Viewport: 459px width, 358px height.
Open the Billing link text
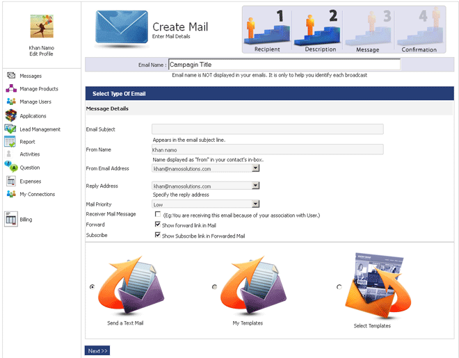(x=26, y=220)
